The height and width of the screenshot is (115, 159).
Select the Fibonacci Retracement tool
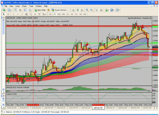31,14
